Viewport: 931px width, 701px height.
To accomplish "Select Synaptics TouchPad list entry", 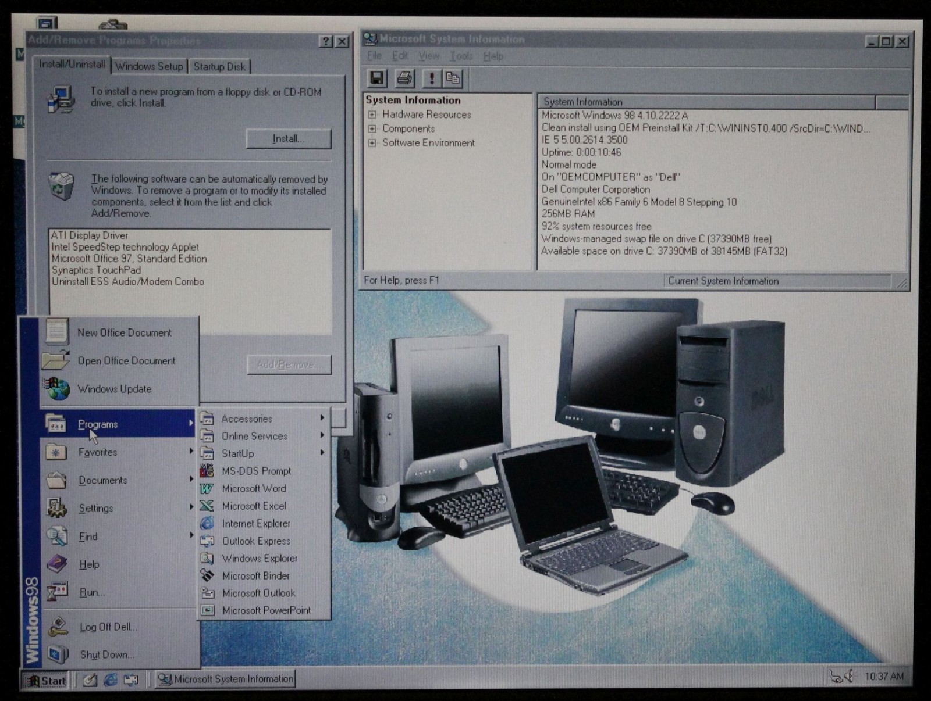I will point(96,270).
